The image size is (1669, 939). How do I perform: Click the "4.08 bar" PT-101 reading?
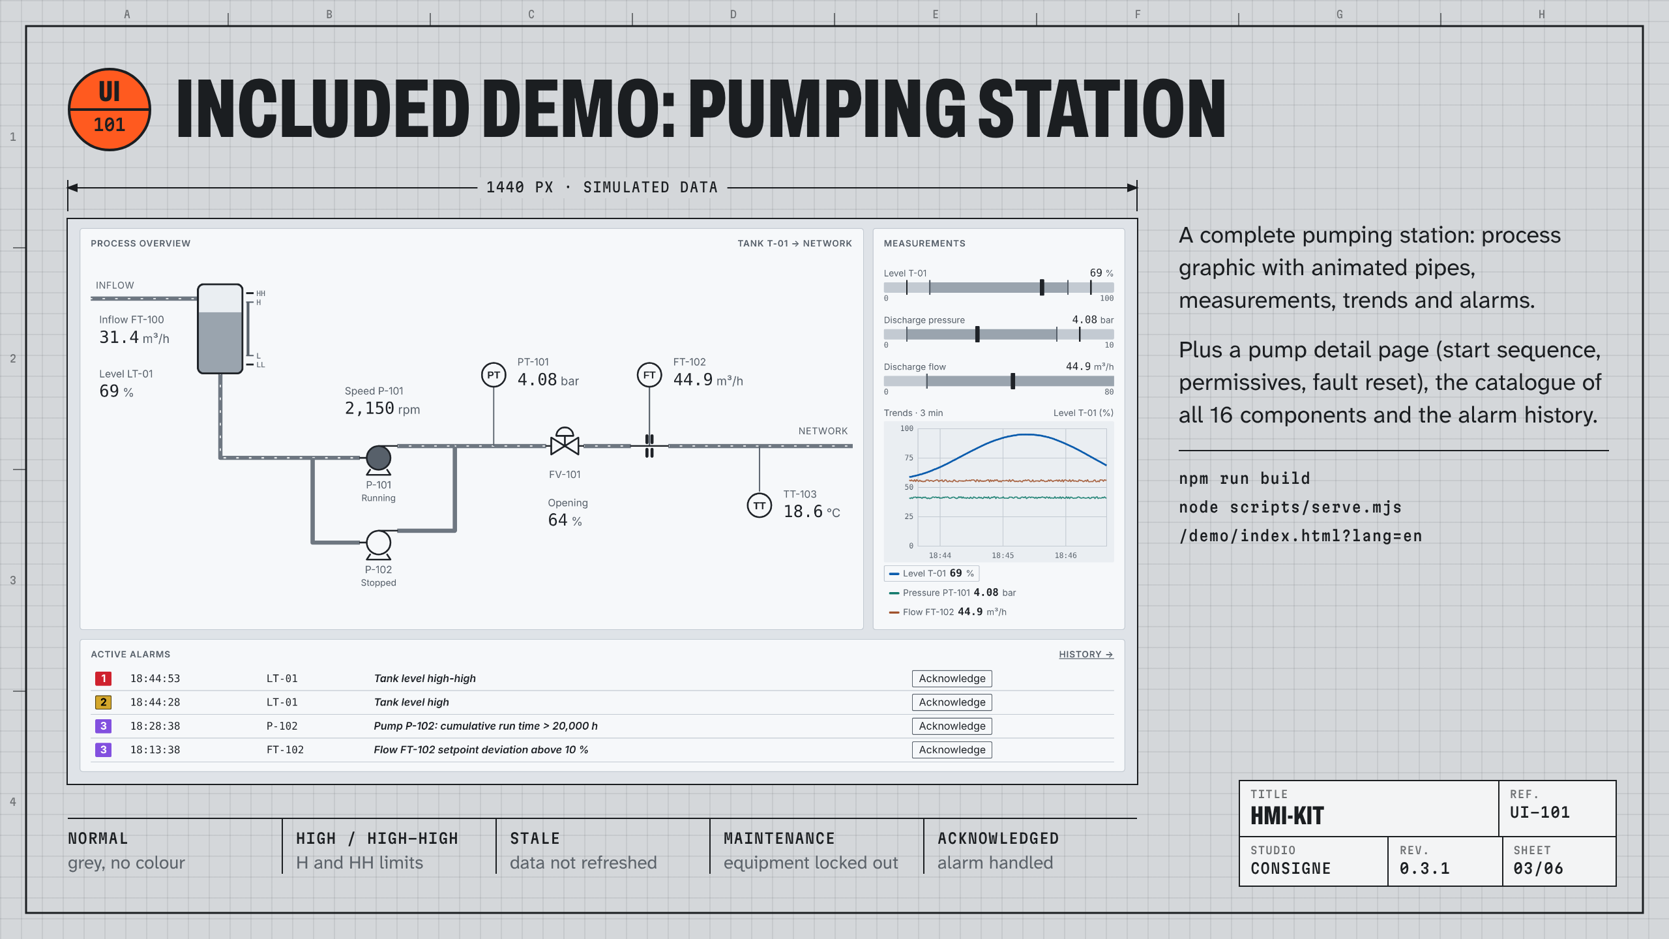(548, 380)
